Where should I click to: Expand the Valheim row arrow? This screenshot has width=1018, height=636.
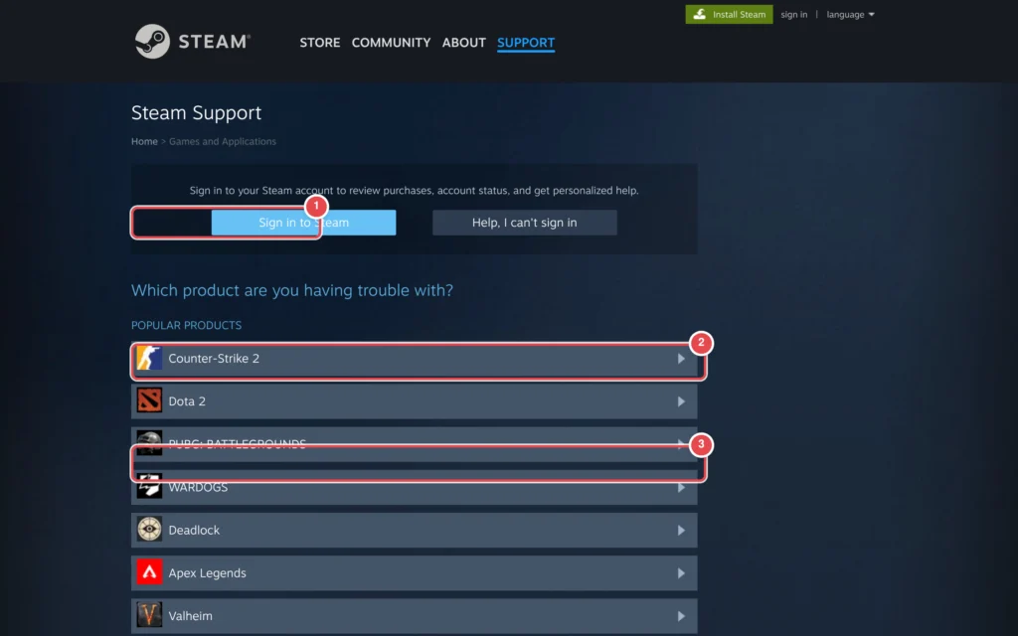681,616
